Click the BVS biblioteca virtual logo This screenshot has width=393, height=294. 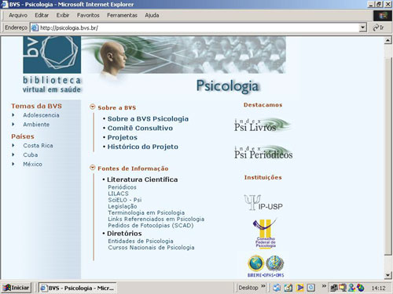coord(52,64)
